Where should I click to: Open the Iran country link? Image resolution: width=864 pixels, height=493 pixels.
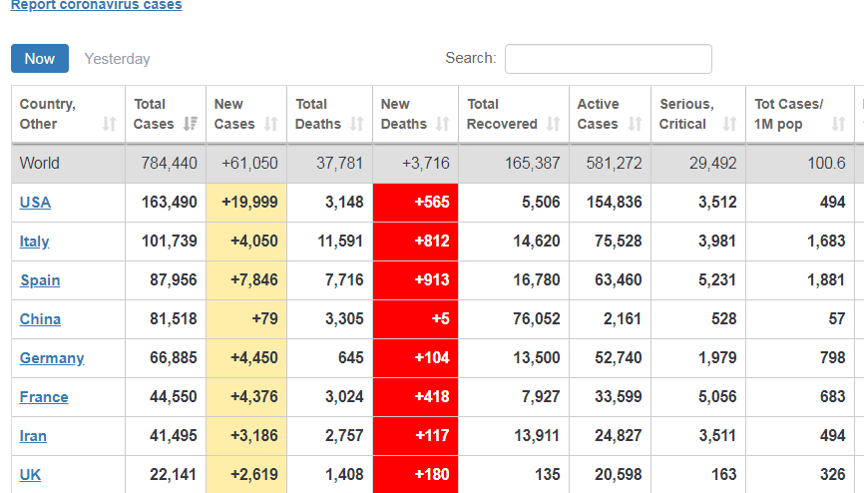tap(33, 436)
